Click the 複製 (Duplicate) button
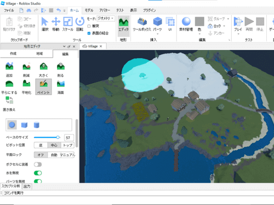Viewport: 274px width, 205px height. [x=24, y=33]
